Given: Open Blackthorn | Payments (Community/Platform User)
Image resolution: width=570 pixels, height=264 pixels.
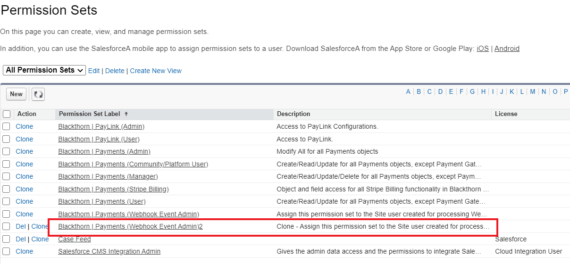Looking at the screenshot, I should tap(133, 164).
